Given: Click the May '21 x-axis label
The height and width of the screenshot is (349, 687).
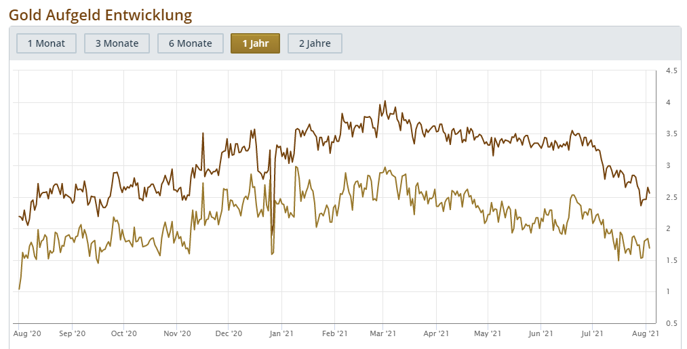Looking at the screenshot, I should [488, 333].
